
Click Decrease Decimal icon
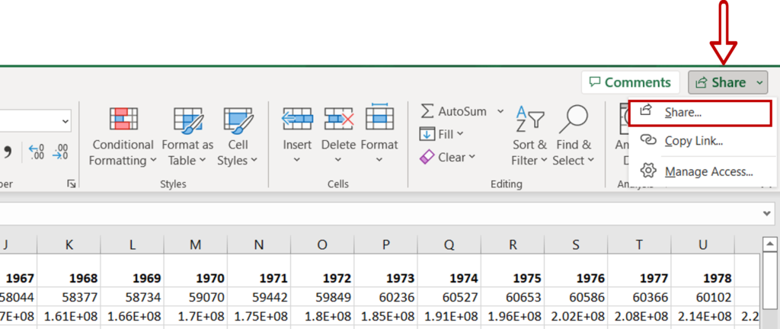61,152
